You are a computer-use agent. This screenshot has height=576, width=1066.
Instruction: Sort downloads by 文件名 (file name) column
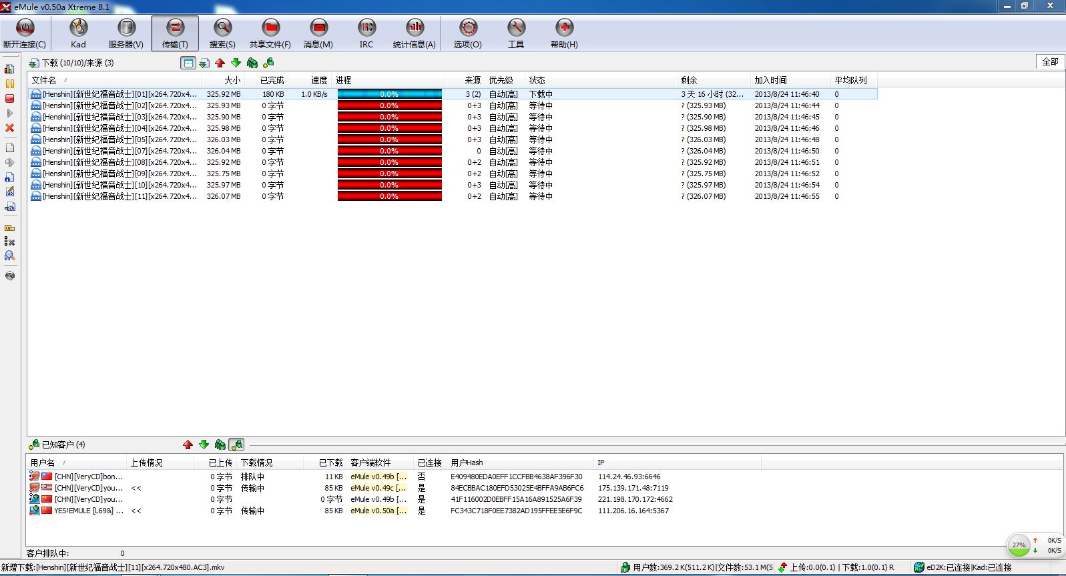pos(114,80)
